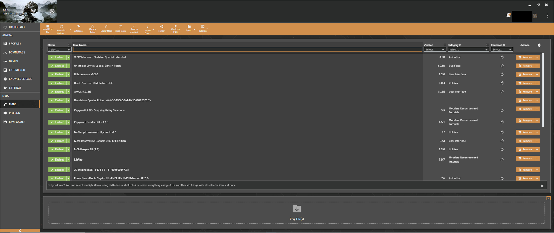Remove JContainers SE mod

pyautogui.click(x=525, y=170)
